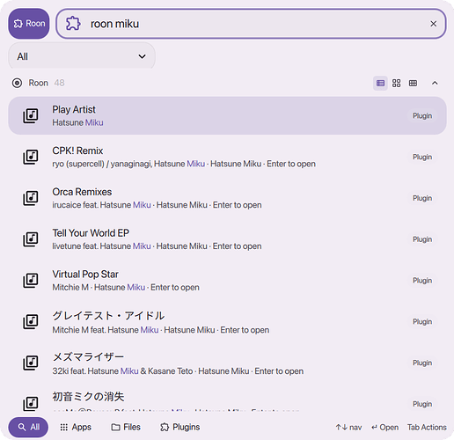Open the CPK! Remix album result

coord(227,157)
